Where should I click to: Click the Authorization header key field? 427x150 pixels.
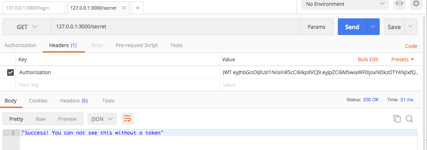point(118,72)
